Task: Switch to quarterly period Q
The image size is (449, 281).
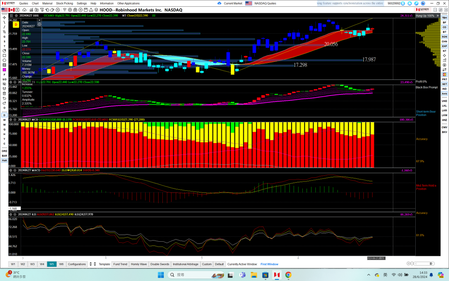Action: click(x=4, y=129)
